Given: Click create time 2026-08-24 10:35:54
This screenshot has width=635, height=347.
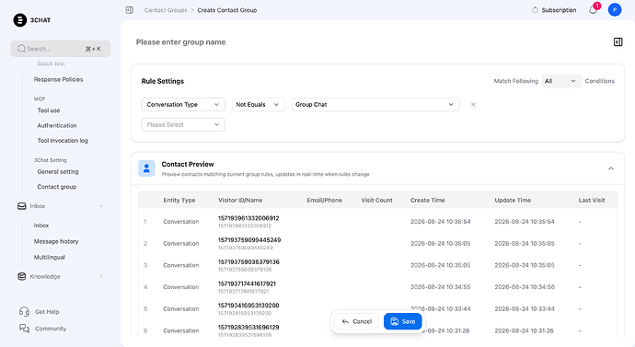Looking at the screenshot, I should pyautogui.click(x=440, y=222).
